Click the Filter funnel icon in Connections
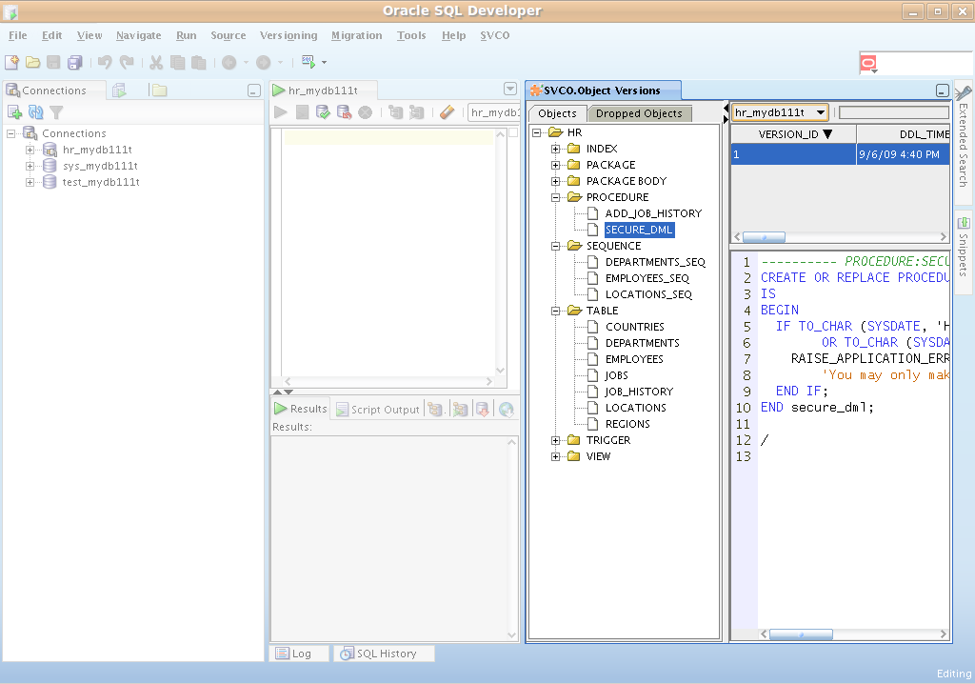This screenshot has width=975, height=684. pyautogui.click(x=56, y=112)
